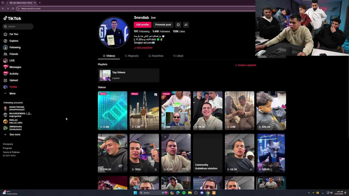Image resolution: width=349 pixels, height=196 pixels.
Task: Open the video with 694.5K views
Action: 271,111
